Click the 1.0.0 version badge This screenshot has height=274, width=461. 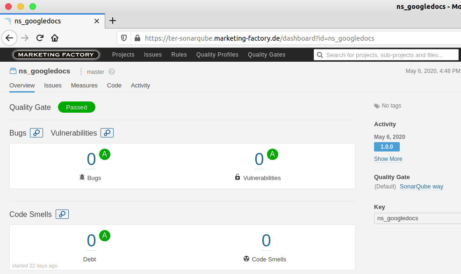point(387,146)
